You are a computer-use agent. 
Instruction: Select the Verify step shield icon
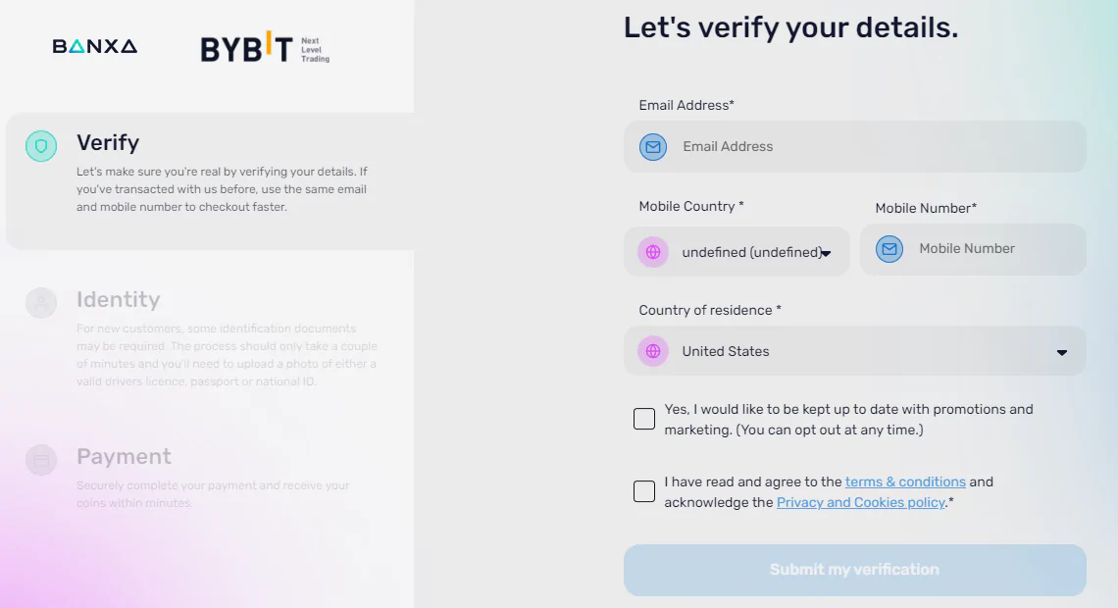click(41, 146)
